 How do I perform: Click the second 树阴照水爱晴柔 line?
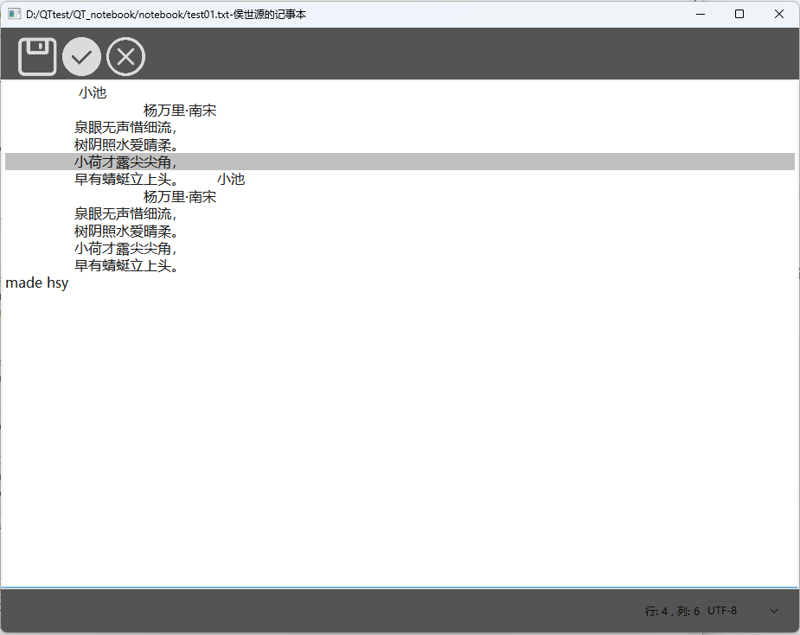(126, 232)
